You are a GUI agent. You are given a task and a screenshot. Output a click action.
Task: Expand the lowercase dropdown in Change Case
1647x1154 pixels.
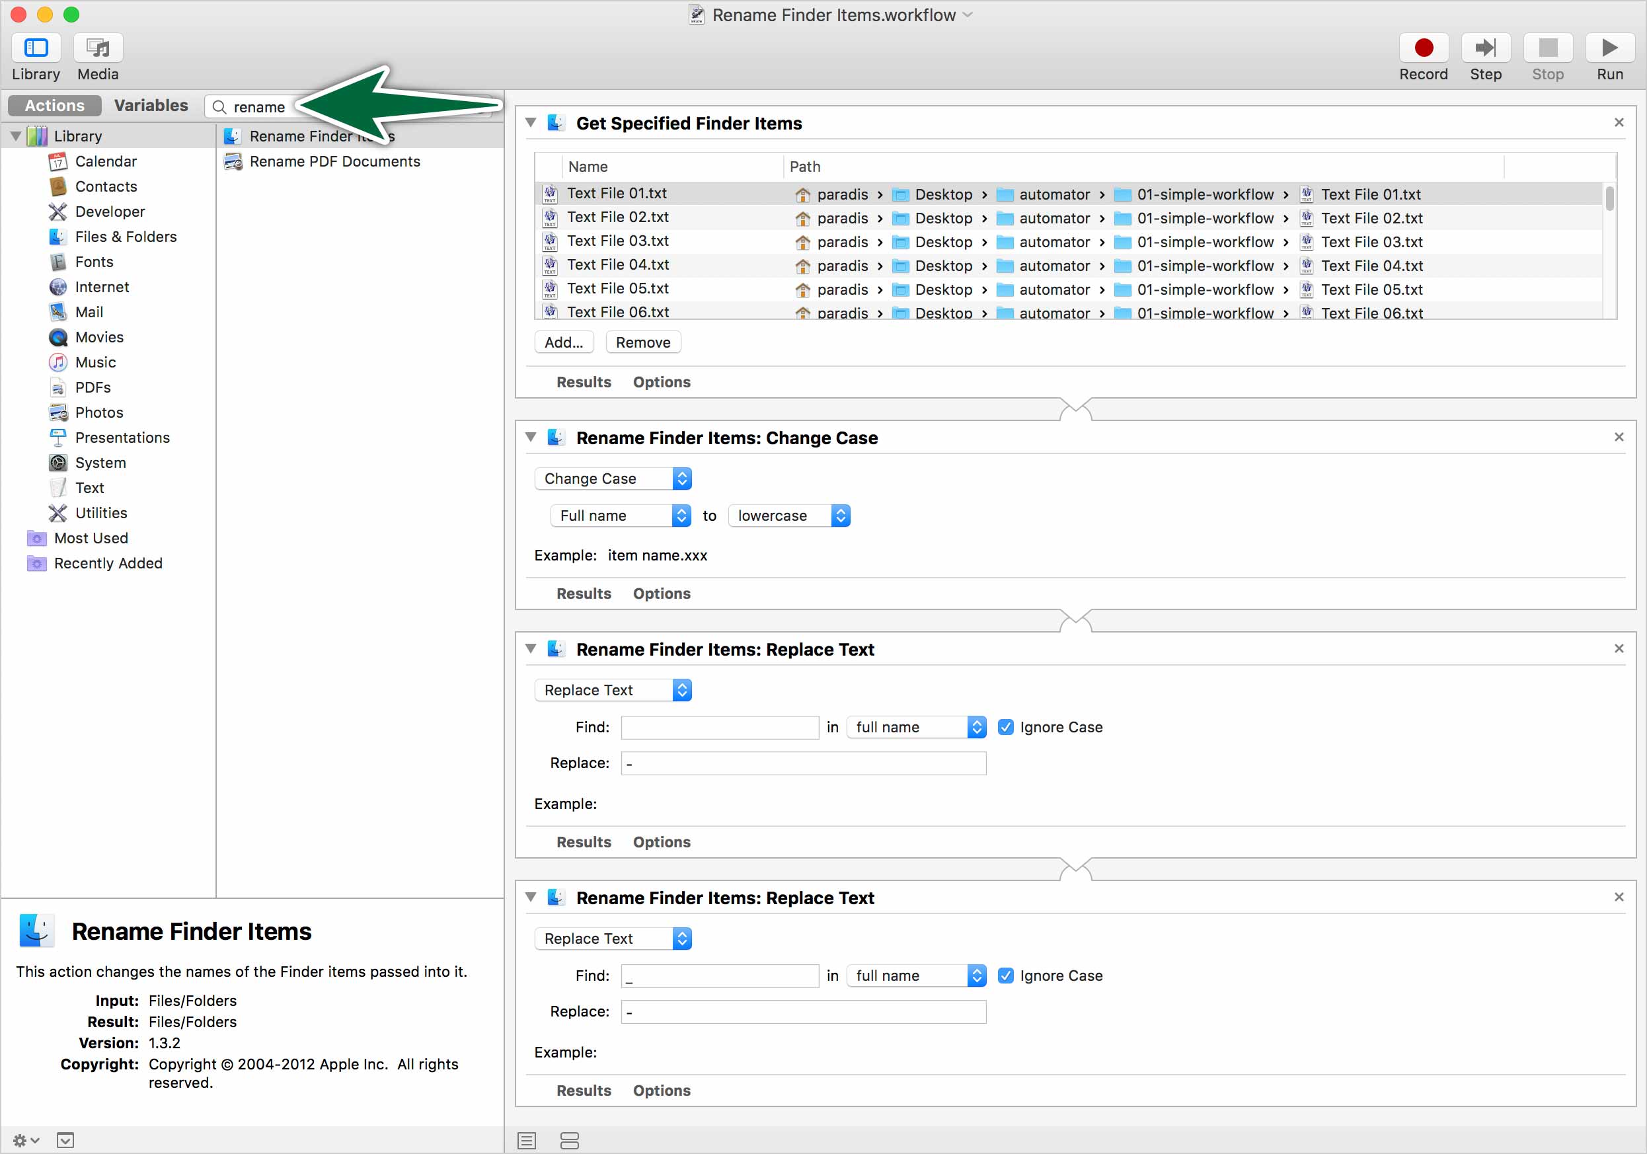(x=790, y=514)
